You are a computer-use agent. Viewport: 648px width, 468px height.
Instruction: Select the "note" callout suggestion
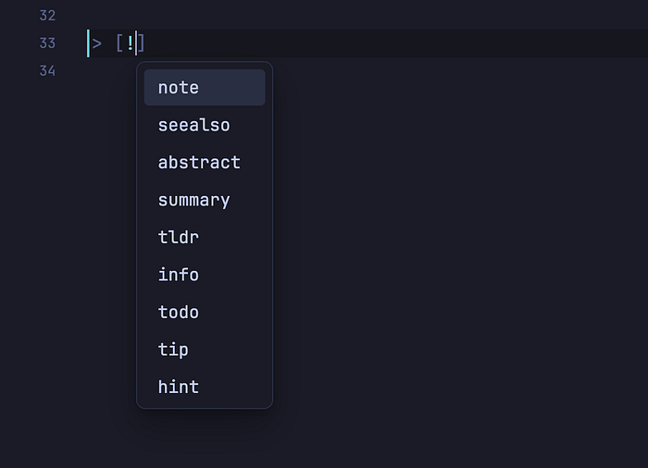click(x=205, y=88)
